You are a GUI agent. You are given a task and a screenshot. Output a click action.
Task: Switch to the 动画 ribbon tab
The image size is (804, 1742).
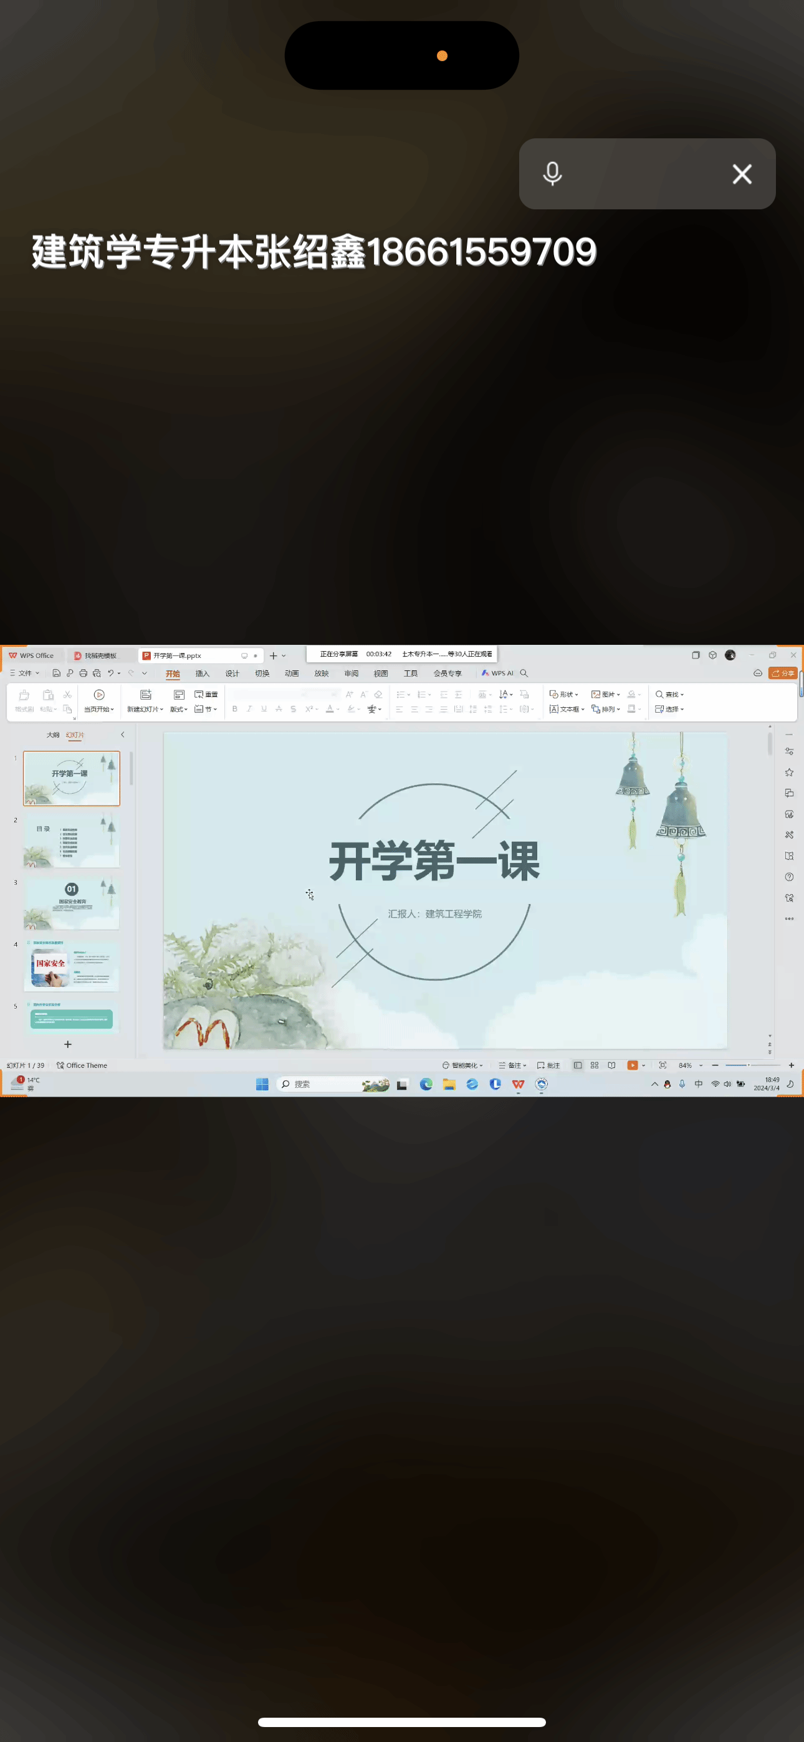pyautogui.click(x=292, y=673)
